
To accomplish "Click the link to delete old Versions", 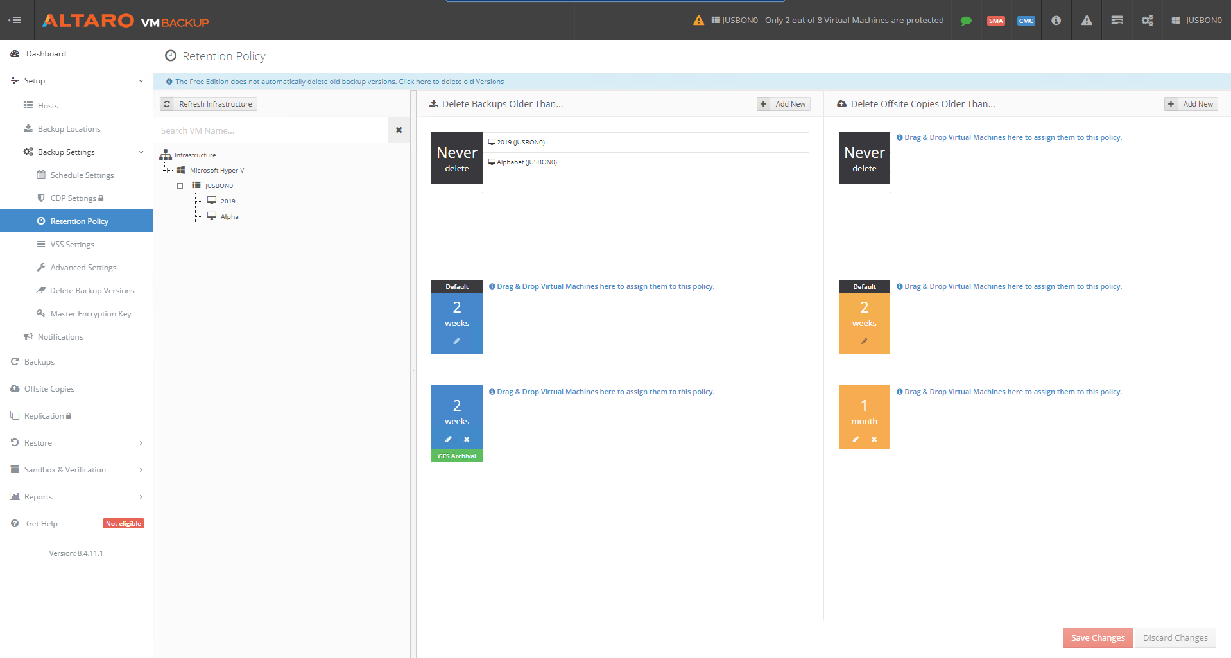I will pyautogui.click(x=451, y=82).
